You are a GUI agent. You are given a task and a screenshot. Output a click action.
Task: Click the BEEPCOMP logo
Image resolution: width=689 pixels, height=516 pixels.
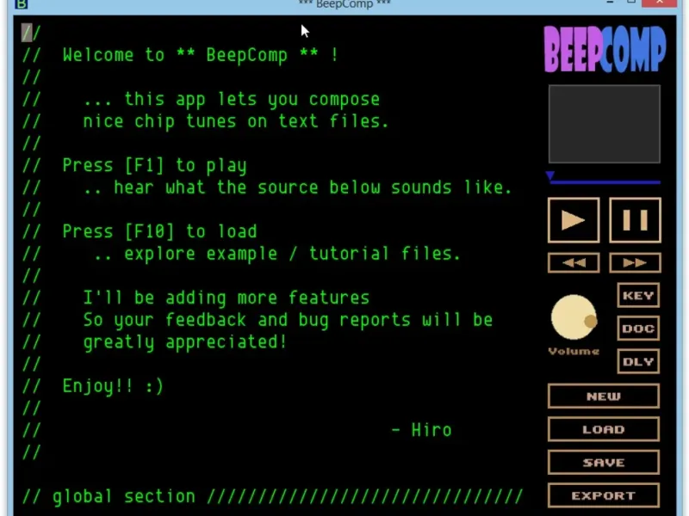[605, 49]
